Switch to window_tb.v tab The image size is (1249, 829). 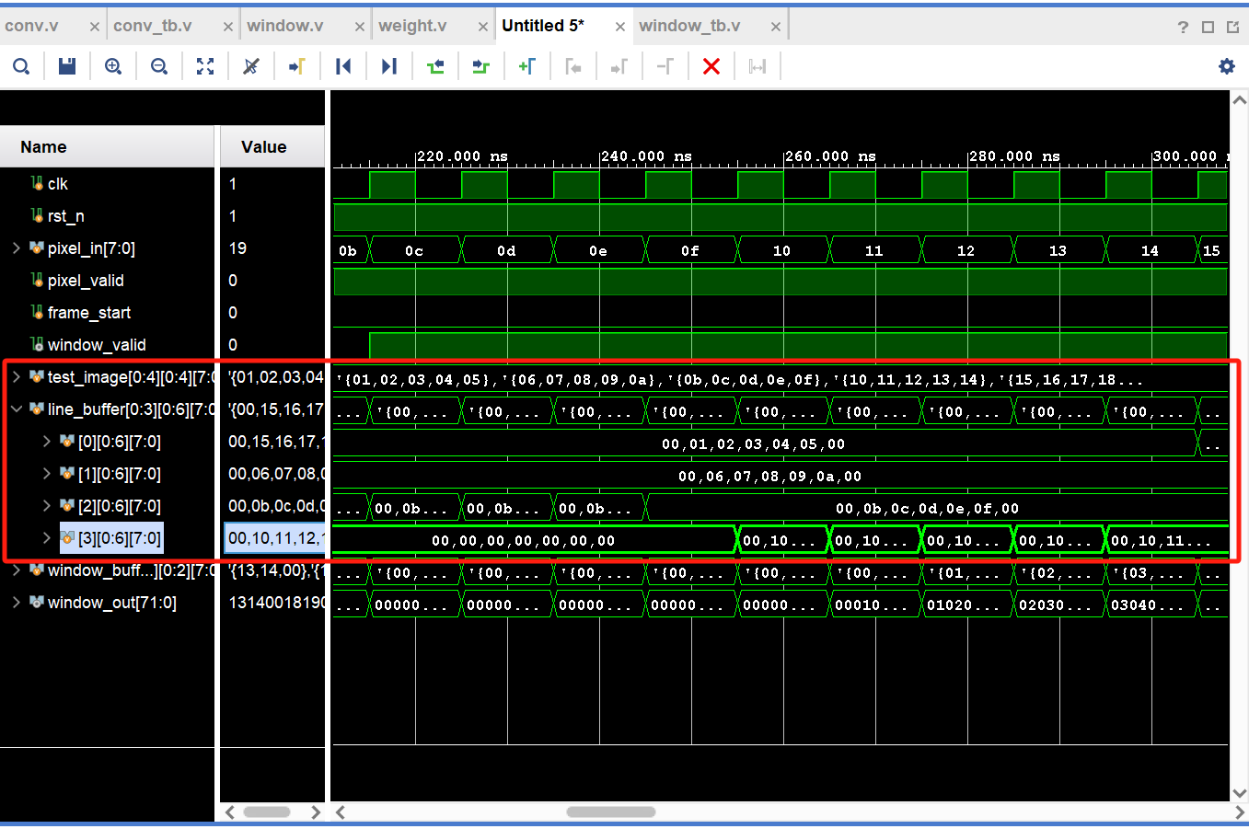coord(689,26)
